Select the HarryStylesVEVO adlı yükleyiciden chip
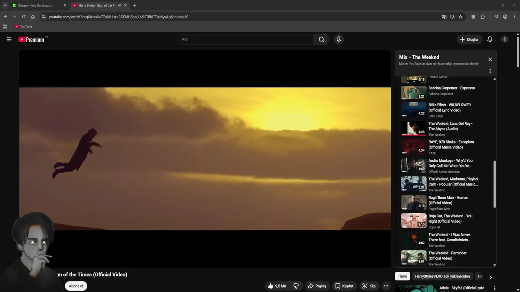520x292 pixels. tap(442, 276)
